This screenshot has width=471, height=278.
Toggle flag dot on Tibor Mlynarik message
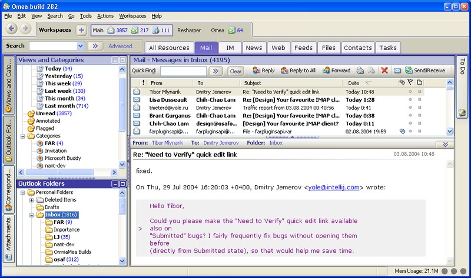410,92
